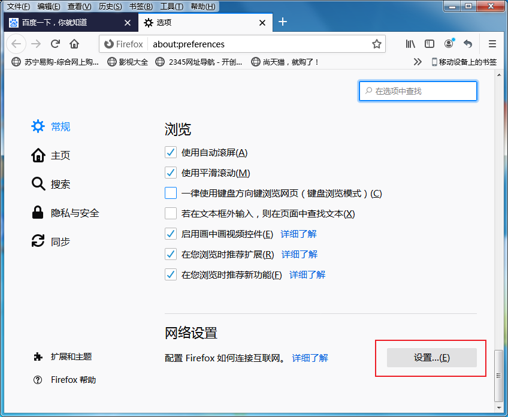The height and width of the screenshot is (417, 508).
Task: Enable 若在文本框外输入则查找文本 checkbox
Action: coord(171,213)
